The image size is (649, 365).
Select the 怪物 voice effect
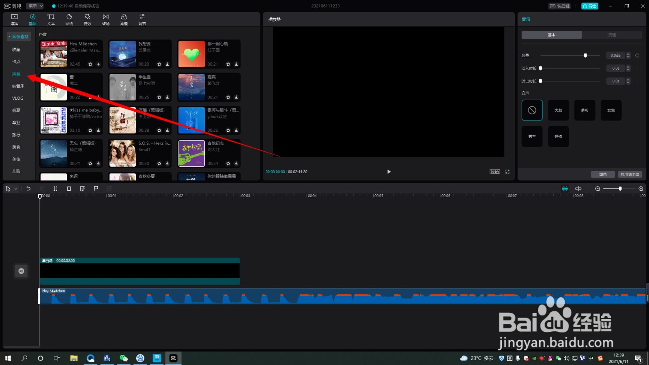(x=559, y=137)
